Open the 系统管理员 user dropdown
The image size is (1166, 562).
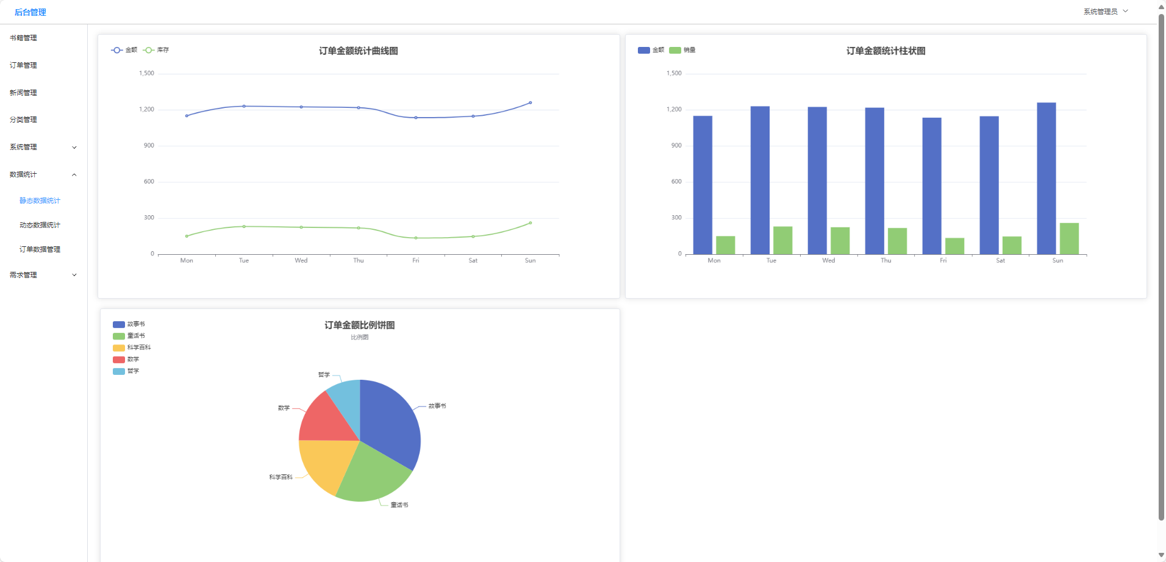pos(1106,12)
